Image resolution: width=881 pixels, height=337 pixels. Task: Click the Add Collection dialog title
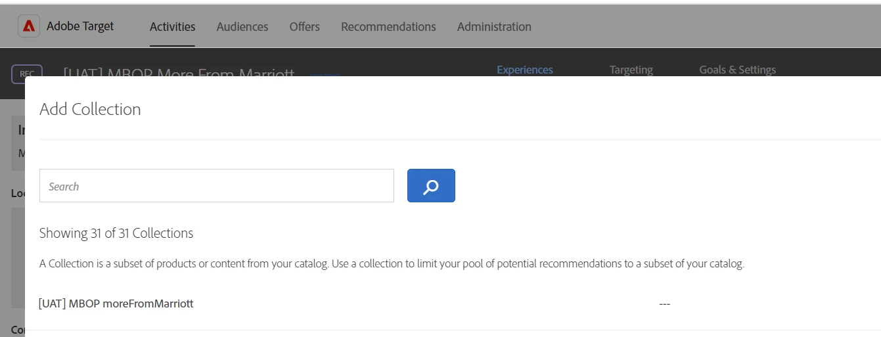90,109
